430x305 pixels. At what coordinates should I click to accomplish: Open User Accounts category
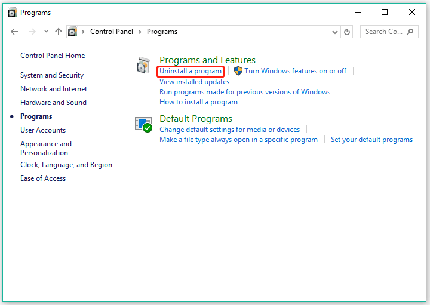click(x=43, y=130)
